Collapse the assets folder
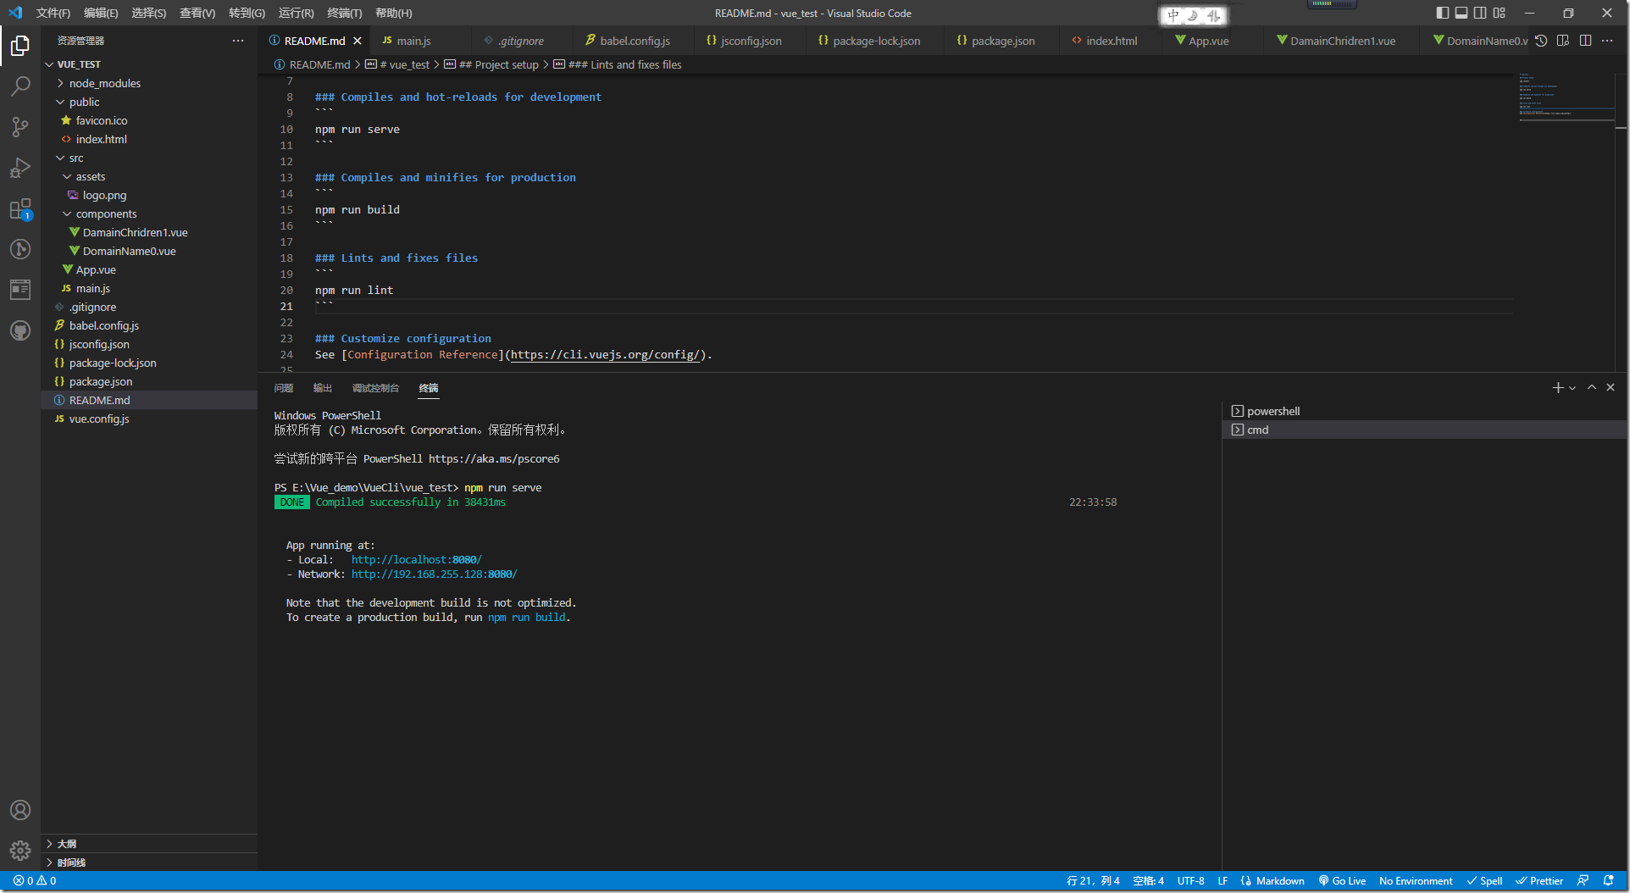 tap(149, 176)
